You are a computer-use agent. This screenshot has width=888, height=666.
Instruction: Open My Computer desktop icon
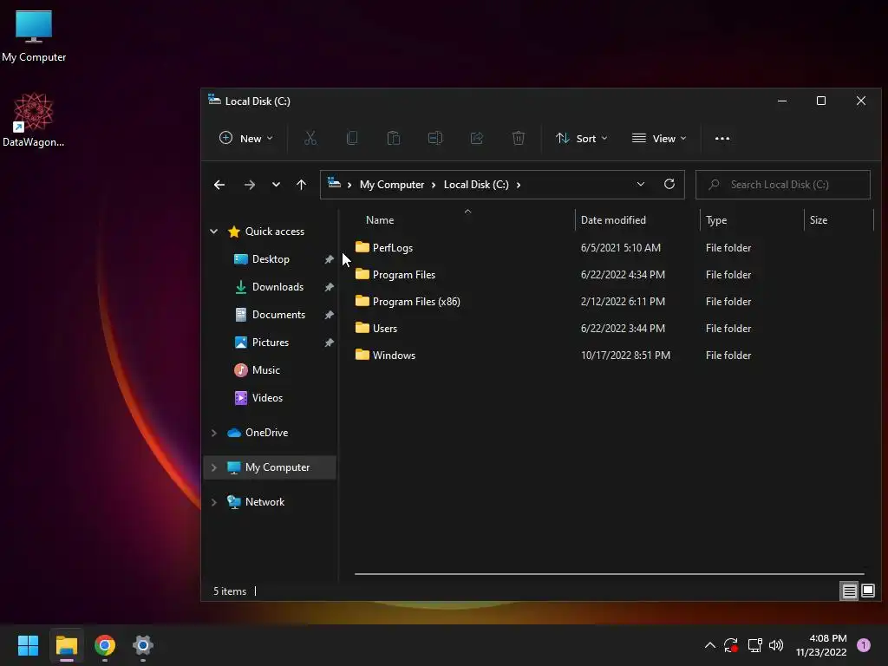(x=34, y=36)
